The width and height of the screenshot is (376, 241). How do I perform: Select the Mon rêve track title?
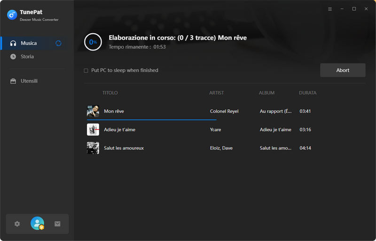coord(114,111)
